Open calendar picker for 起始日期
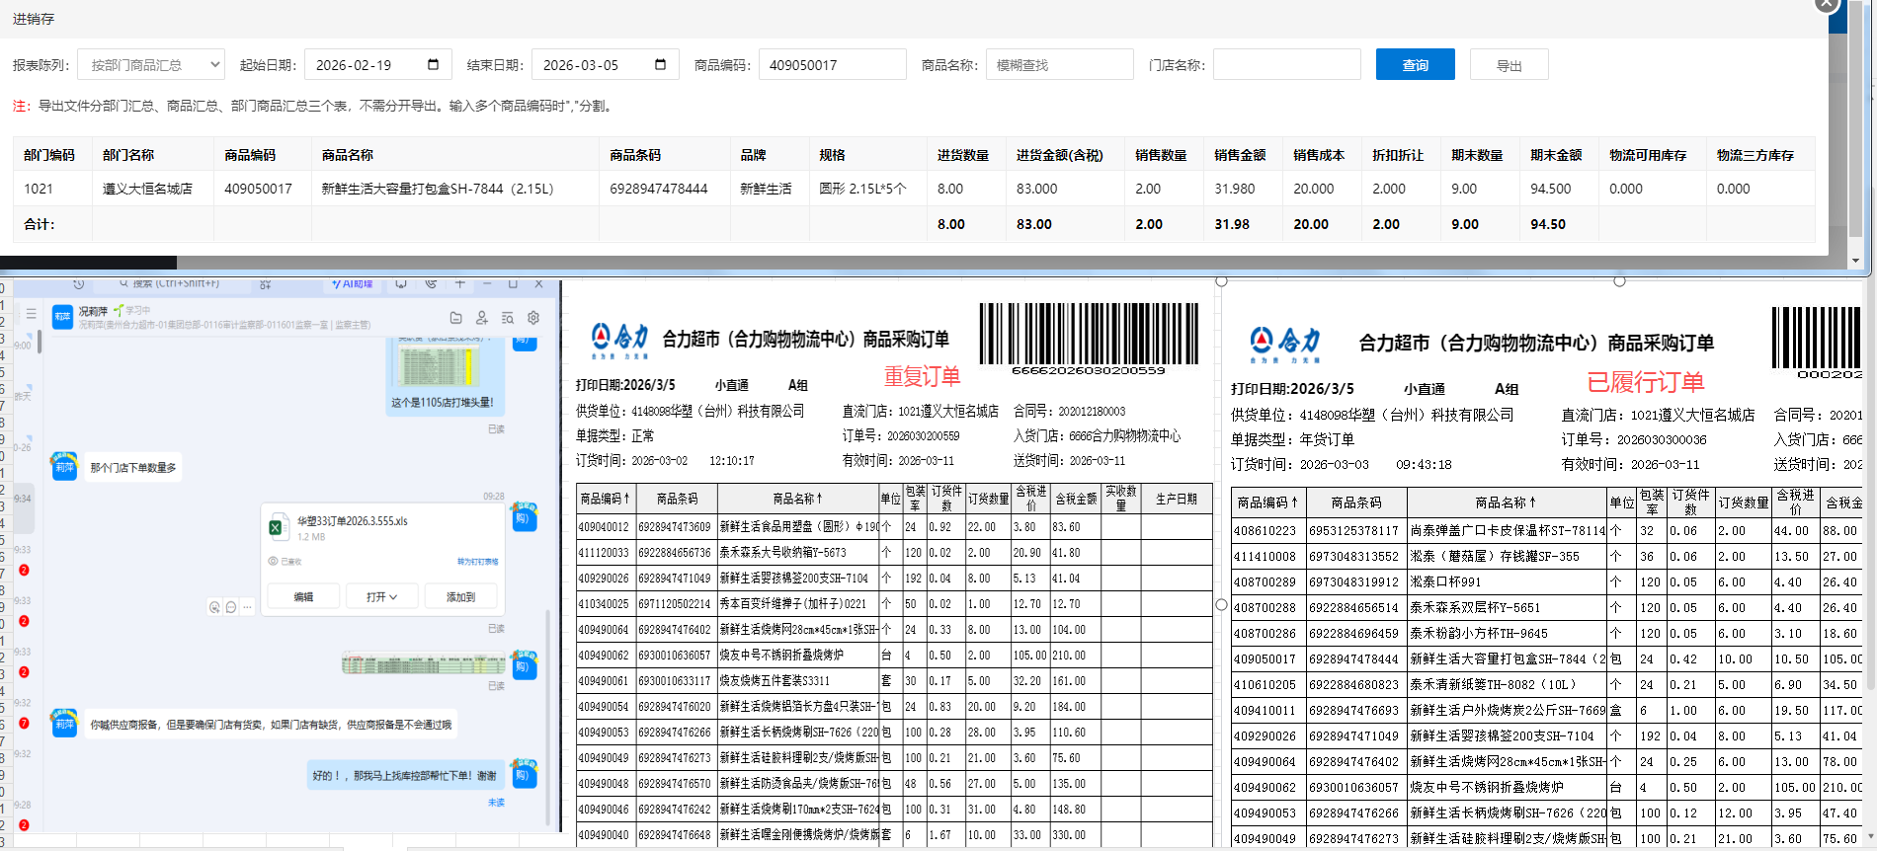The height and width of the screenshot is (851, 1877). click(x=433, y=65)
